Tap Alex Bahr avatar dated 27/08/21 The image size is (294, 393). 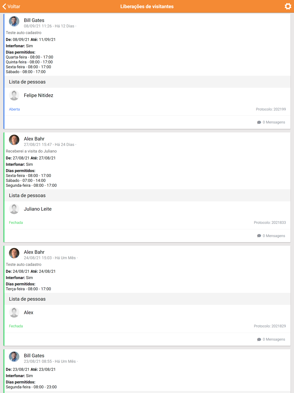point(14,140)
